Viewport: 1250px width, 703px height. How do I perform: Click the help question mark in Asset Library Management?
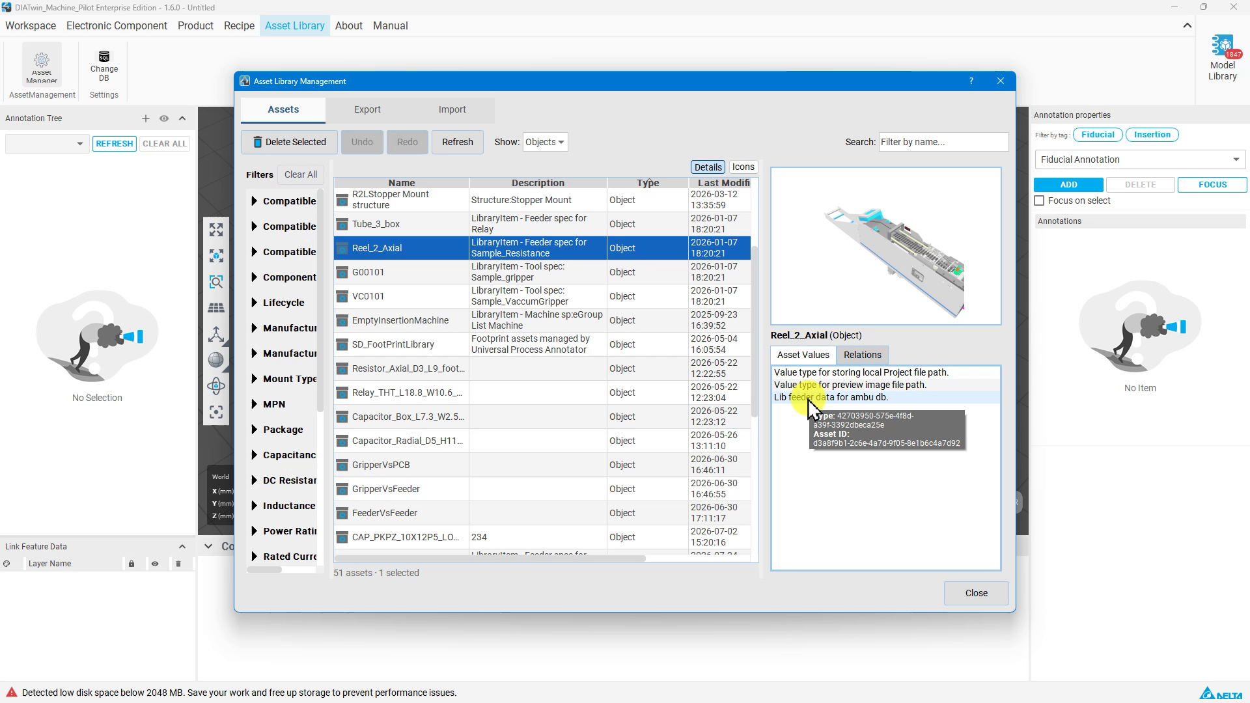971,81
